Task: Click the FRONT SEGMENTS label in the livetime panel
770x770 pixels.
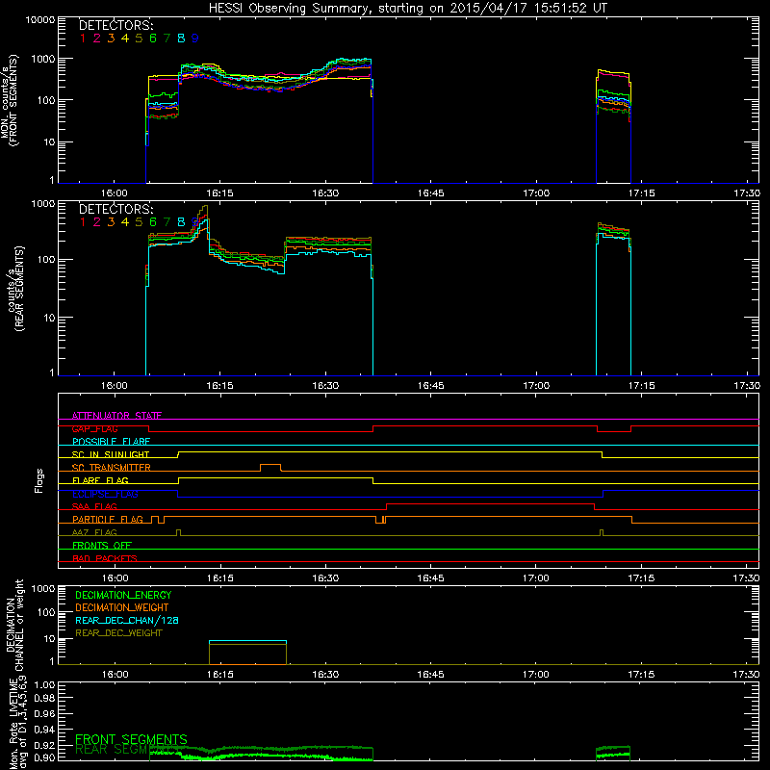Action: [x=131, y=739]
